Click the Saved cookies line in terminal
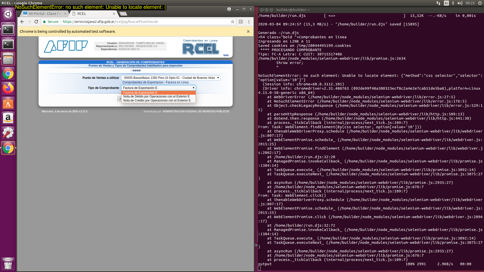 pyautogui.click(x=305, y=46)
